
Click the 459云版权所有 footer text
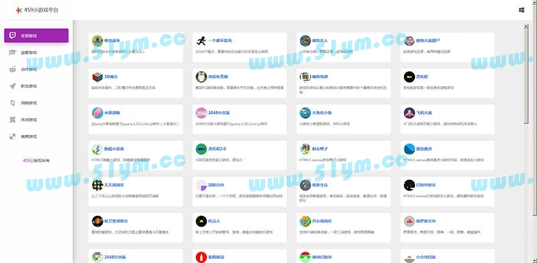36,160
